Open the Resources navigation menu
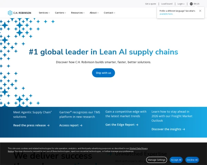The height and width of the screenshot is (165, 207). (x=78, y=13)
